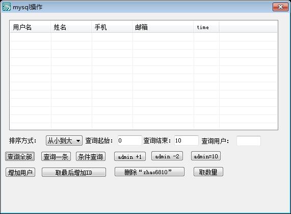Viewport: 291px width, 214px height.
Task: Click the 取最后增加ID button
Action: [x=74, y=172]
